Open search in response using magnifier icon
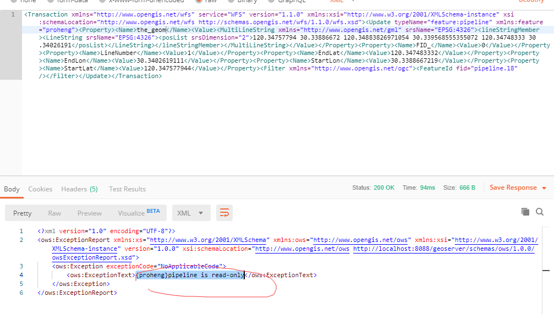Image resolution: width=554 pixels, height=314 pixels. pyautogui.click(x=540, y=212)
